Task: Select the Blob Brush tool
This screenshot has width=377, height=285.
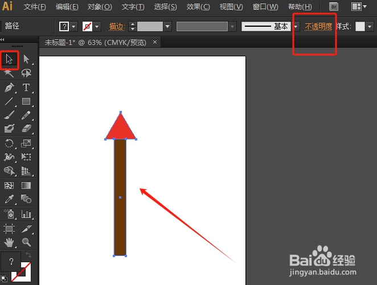Action: point(9,129)
